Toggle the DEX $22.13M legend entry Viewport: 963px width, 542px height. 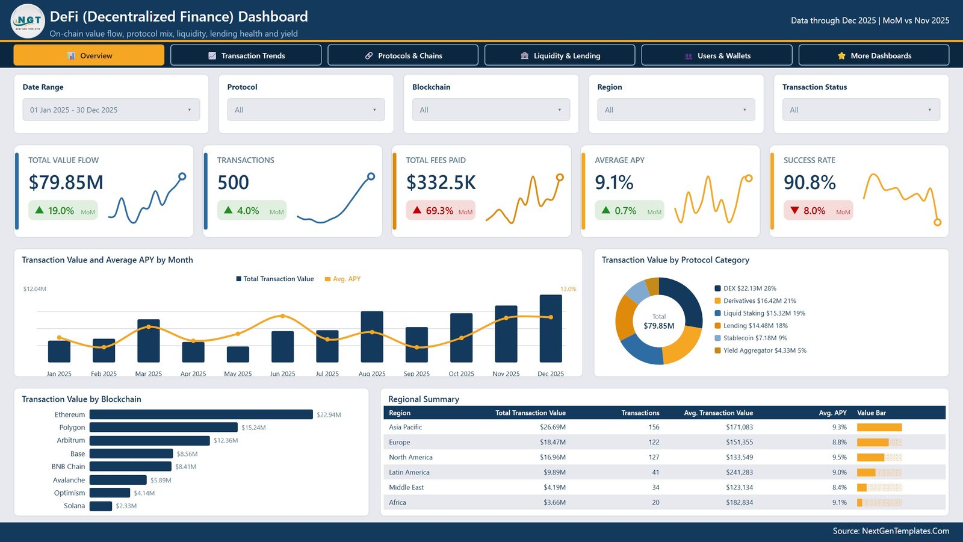745,288
